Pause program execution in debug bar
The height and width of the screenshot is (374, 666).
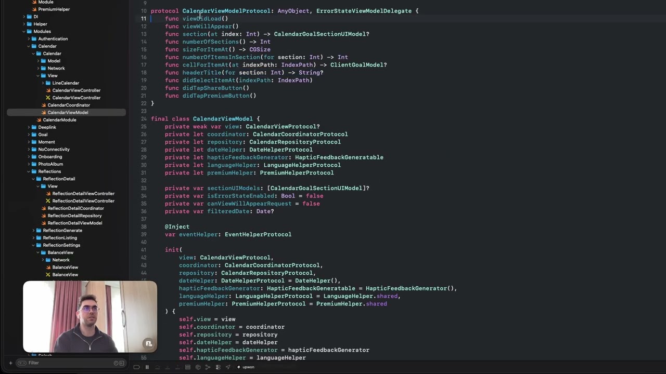tap(147, 367)
